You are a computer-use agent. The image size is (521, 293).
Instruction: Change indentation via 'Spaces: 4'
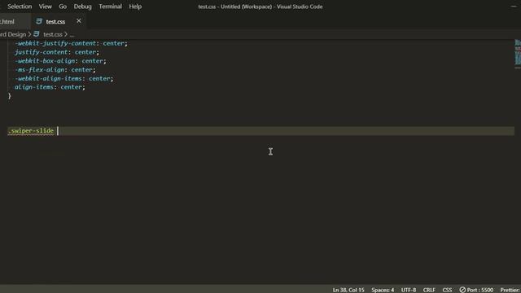point(383,290)
